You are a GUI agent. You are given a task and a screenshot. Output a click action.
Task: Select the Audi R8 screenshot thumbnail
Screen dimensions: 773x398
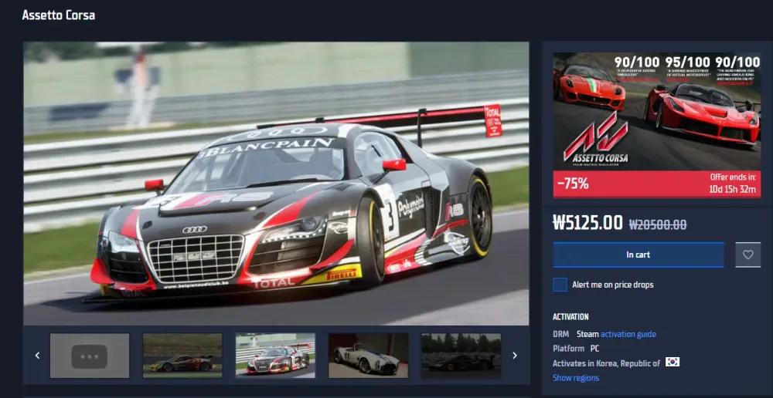tap(275, 356)
